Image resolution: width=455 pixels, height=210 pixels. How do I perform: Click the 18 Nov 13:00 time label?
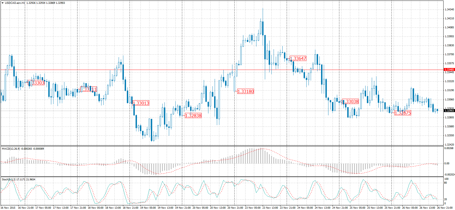tap(113, 208)
